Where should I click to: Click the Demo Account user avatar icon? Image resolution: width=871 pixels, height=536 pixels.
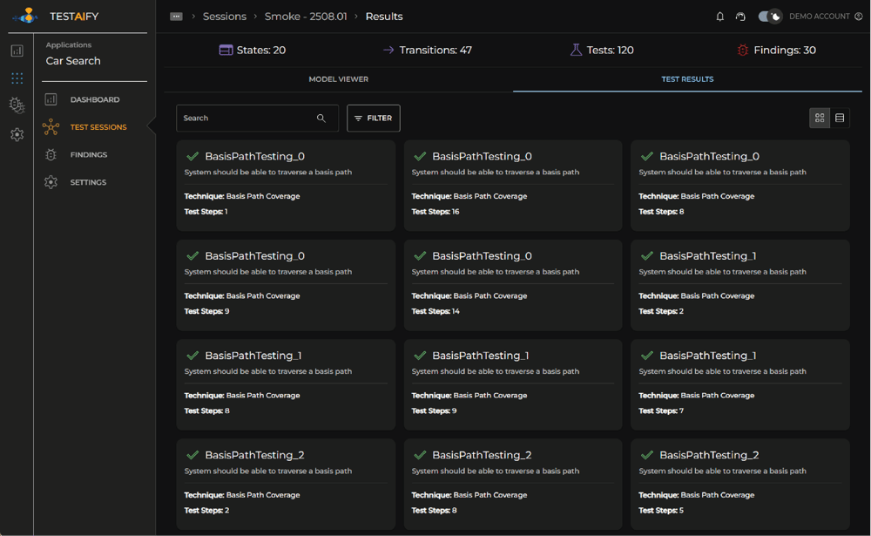pos(858,17)
